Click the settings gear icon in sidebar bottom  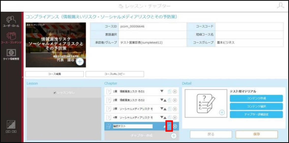[x=11, y=124]
